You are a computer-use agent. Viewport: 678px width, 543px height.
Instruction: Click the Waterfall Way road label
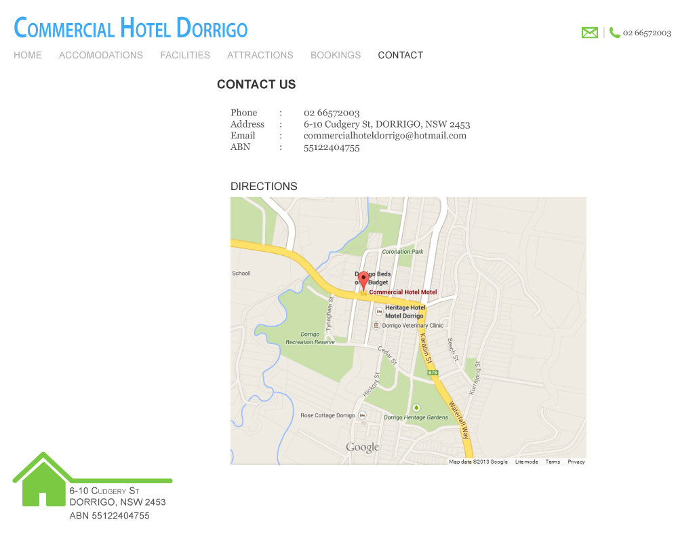(x=459, y=420)
